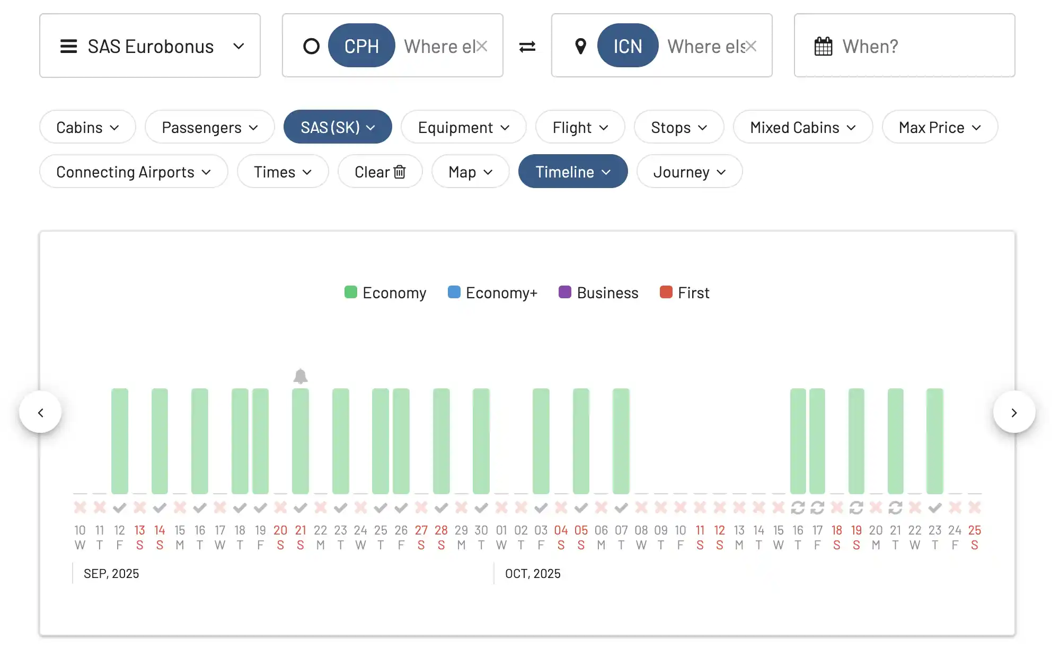Click refresh icon under Oct 21
The width and height of the screenshot is (1060, 658).
click(896, 508)
